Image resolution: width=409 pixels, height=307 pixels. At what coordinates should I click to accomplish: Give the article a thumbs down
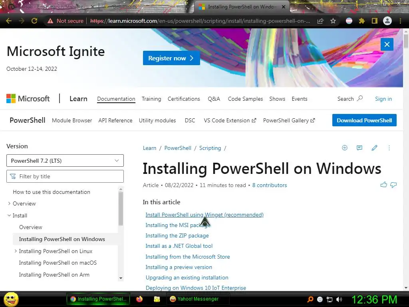tap(393, 185)
